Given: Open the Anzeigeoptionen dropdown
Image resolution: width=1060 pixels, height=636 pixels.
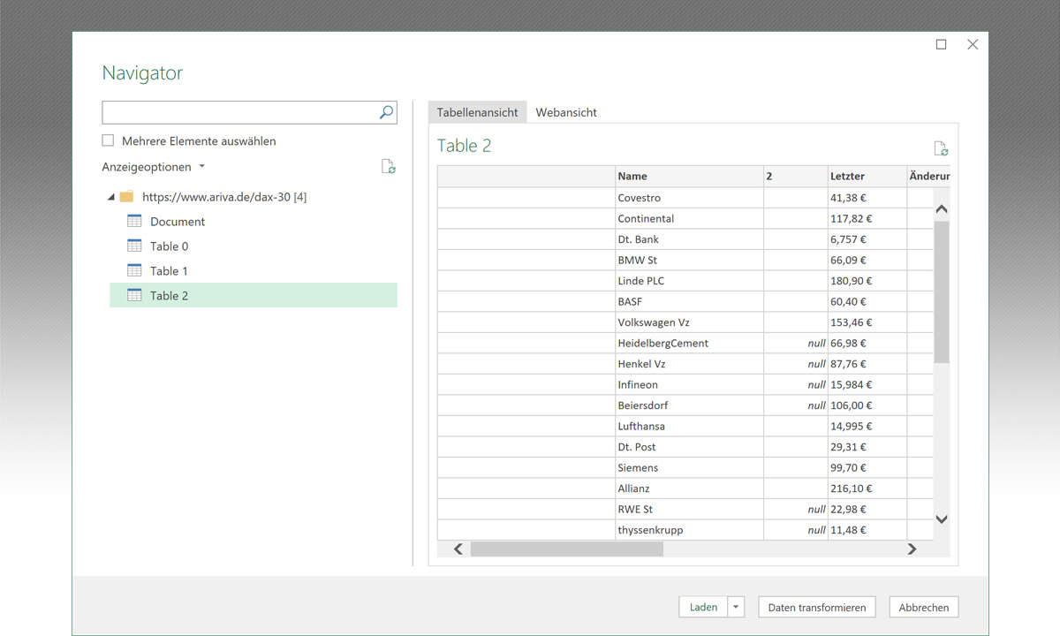Looking at the screenshot, I should coord(154,167).
